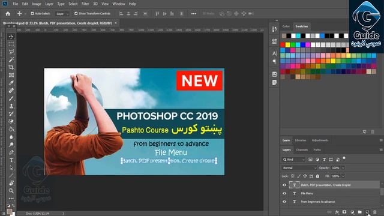This screenshot has width=384, height=216.
Task: Select the Brush tool
Action: click(x=11, y=98)
